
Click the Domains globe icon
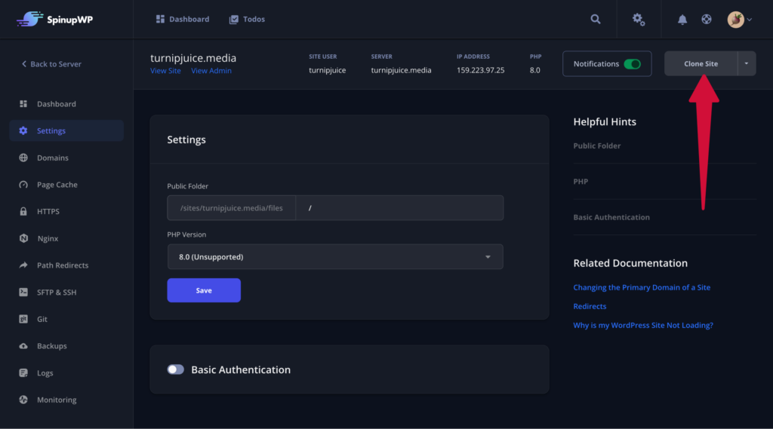(23, 158)
